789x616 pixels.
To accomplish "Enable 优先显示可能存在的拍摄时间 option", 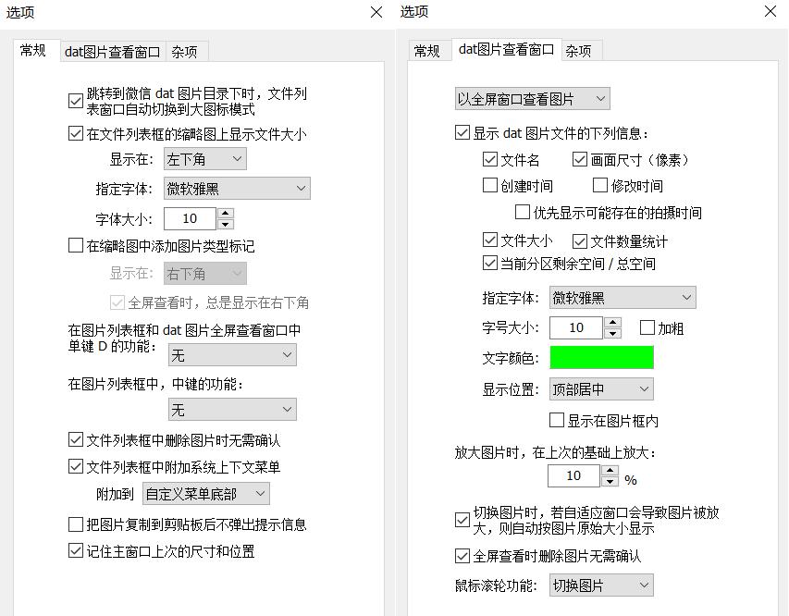I will (521, 212).
